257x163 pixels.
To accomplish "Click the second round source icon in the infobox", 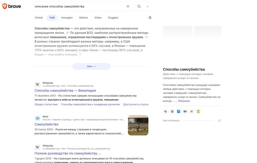I will (172, 111).
